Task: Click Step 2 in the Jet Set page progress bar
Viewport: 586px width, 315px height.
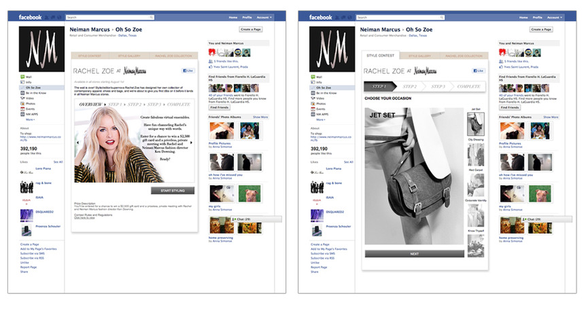Action: click(x=410, y=87)
